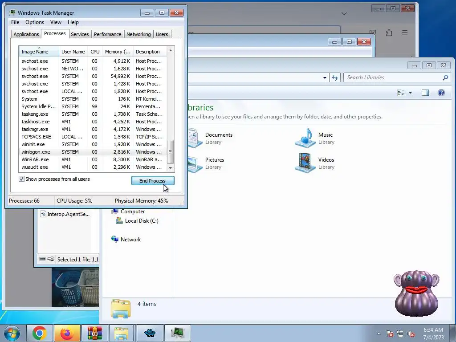
Task: Show hidden tray icons arrow
Action: 379,334
